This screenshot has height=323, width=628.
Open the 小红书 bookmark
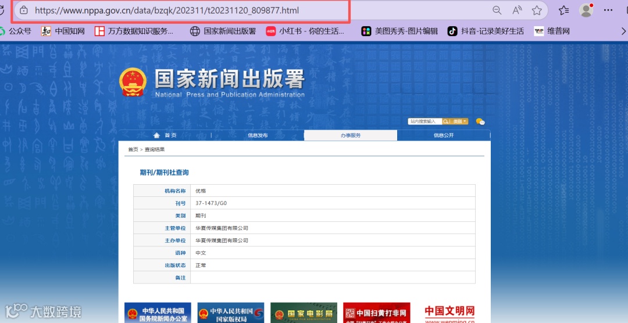305,31
